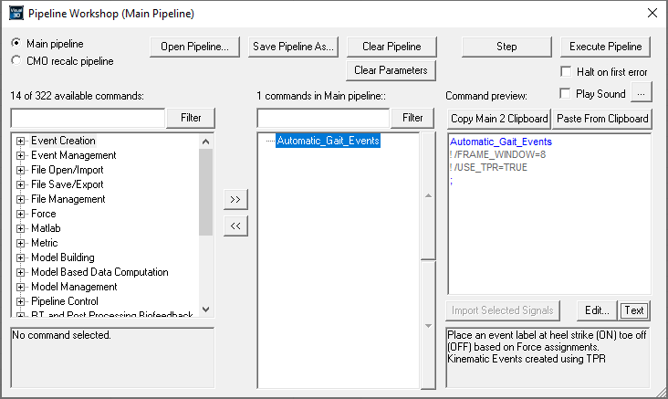Switch preview to Text mode
Screen dimensions: 668x399
[634, 310]
